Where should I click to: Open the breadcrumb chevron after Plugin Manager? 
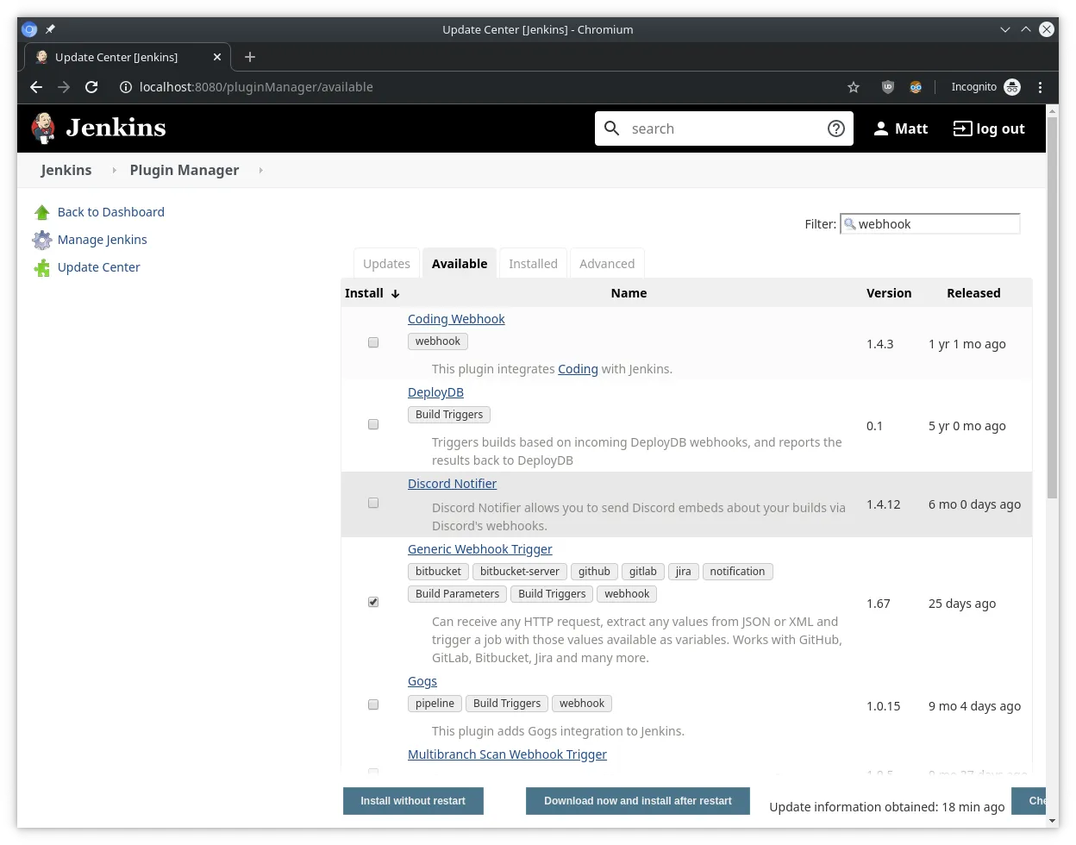tap(260, 170)
